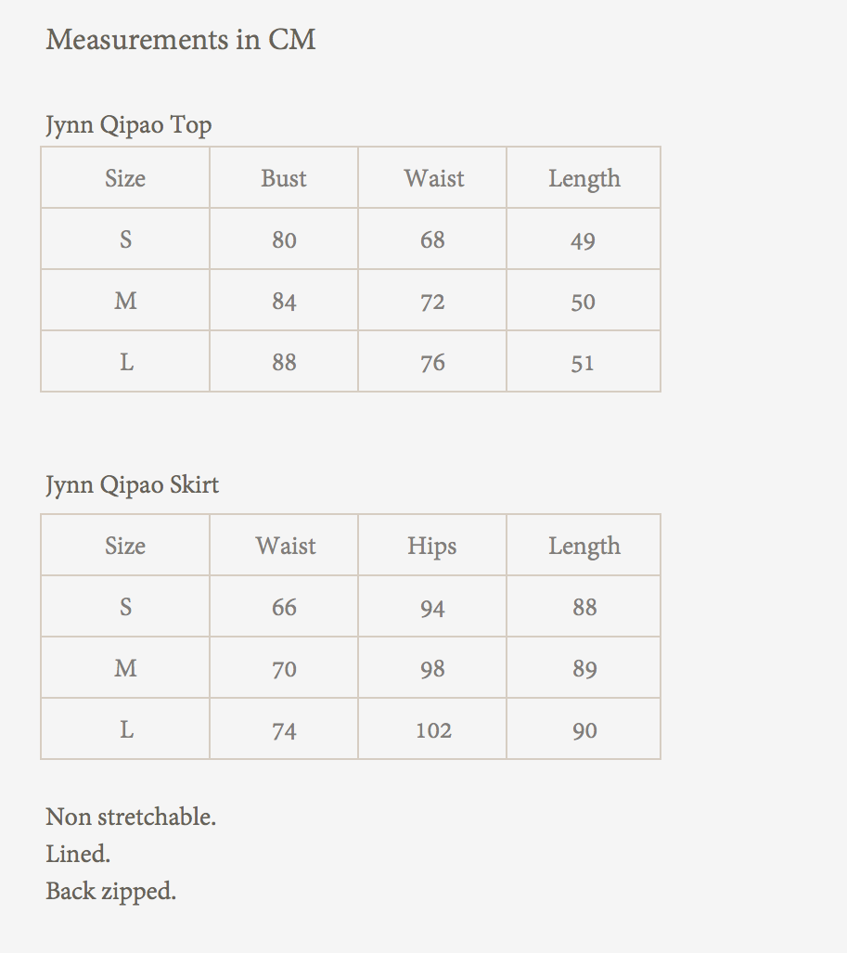Select the Top's size S length value 49
Image resolution: width=847 pixels, height=953 pixels.
click(x=584, y=241)
